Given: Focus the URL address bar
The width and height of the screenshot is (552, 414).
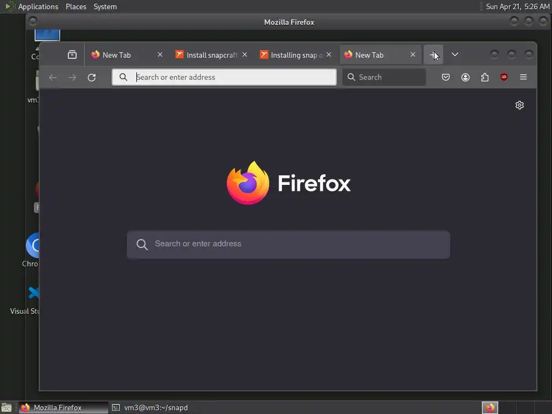Looking at the screenshot, I should [224, 77].
